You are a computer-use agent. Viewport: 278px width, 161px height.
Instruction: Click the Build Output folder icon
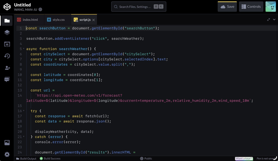click(x=18, y=159)
